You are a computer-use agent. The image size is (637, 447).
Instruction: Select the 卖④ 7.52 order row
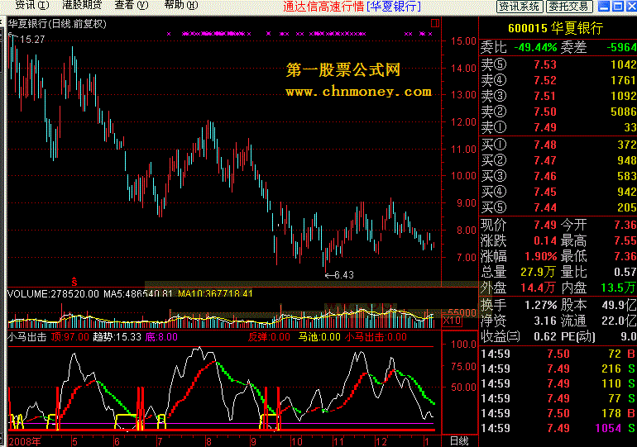[558, 80]
